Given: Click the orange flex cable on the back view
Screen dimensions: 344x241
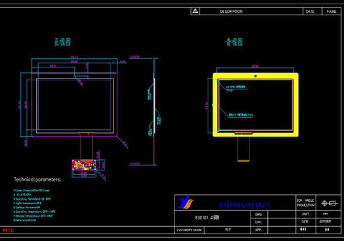Looking at the screenshot, I should tap(243, 149).
